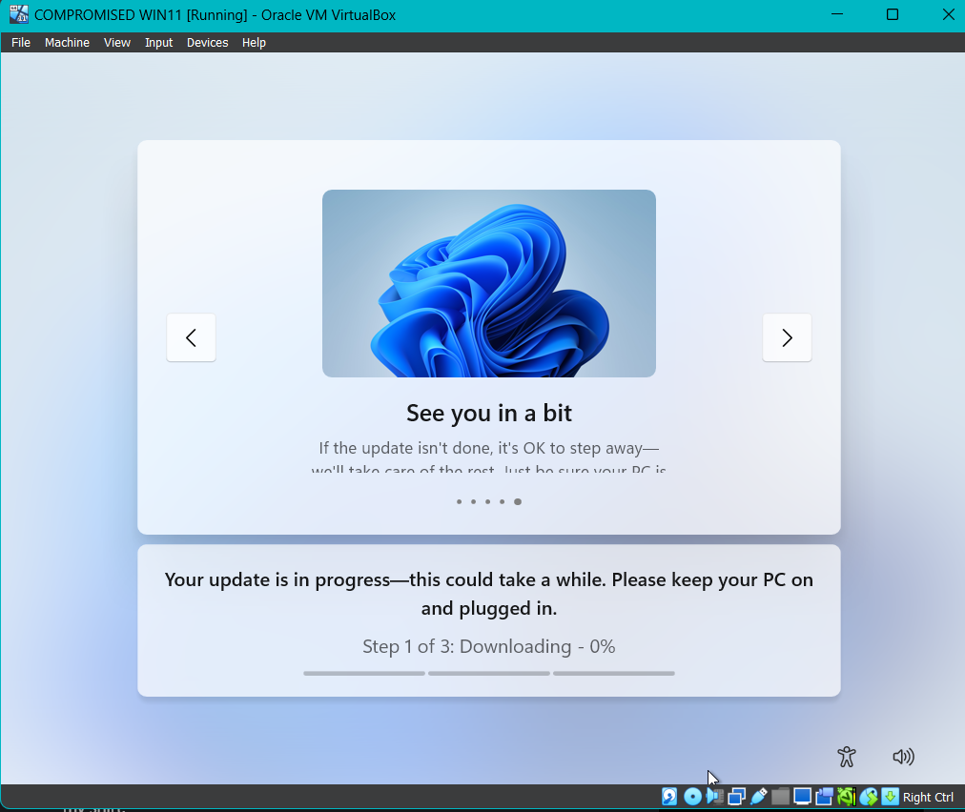Click the shared folders status icon
The image size is (965, 812).
[780, 797]
